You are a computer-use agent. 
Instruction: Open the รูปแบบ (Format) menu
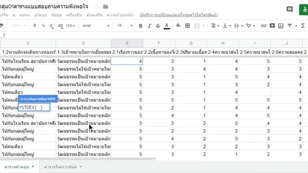click(40, 15)
